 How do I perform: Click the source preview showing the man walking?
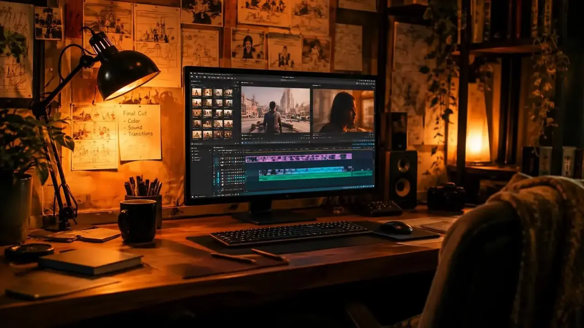[x=276, y=110]
